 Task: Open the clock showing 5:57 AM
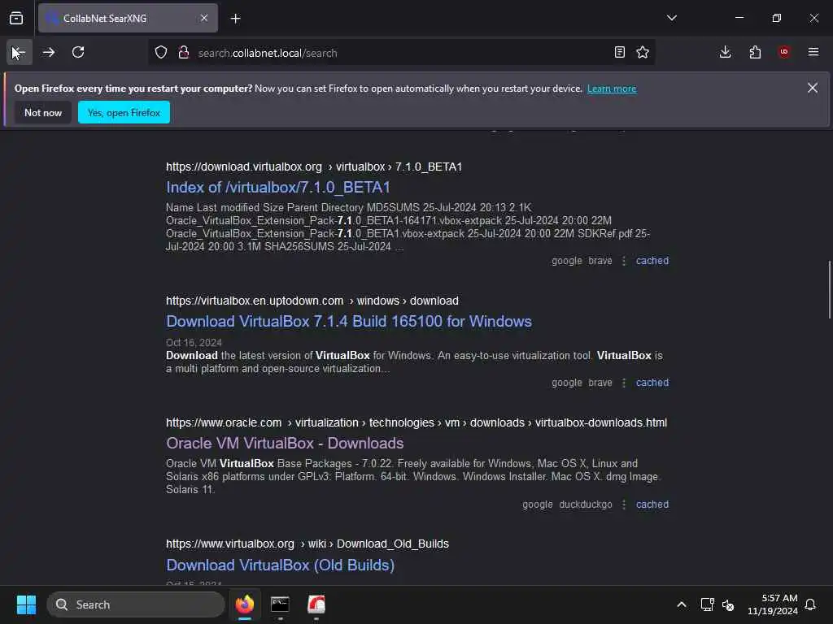tap(773, 604)
